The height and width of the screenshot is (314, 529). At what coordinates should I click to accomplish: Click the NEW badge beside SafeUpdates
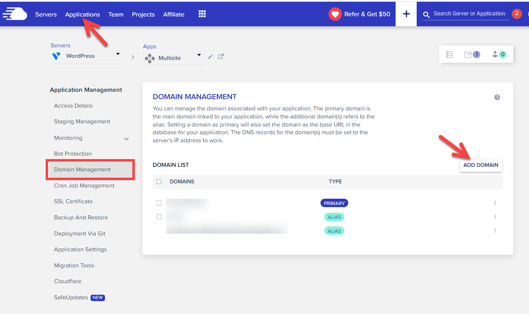tap(98, 298)
